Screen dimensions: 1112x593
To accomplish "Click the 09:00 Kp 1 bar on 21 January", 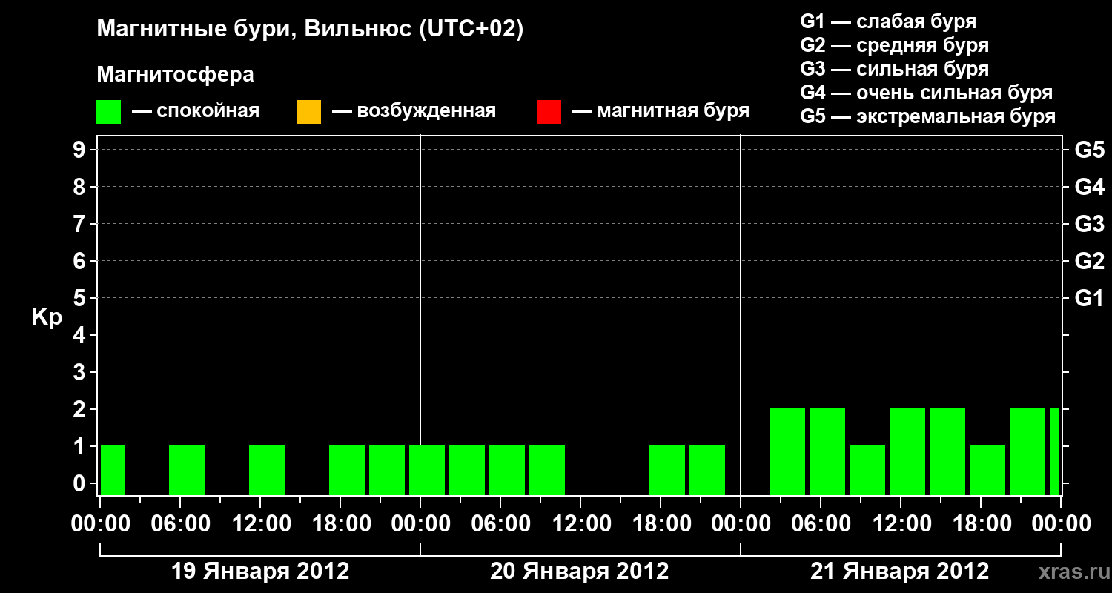I will (x=867, y=470).
